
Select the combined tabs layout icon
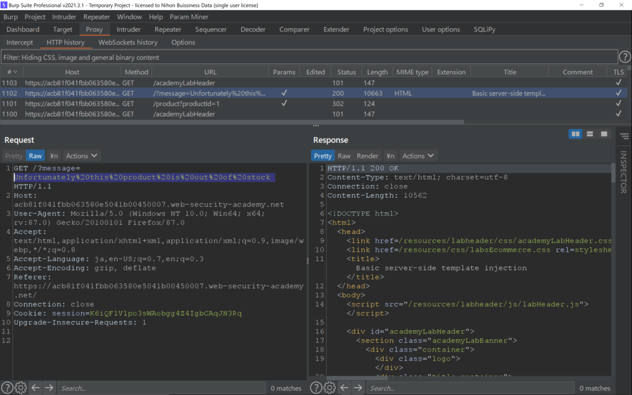click(604, 134)
